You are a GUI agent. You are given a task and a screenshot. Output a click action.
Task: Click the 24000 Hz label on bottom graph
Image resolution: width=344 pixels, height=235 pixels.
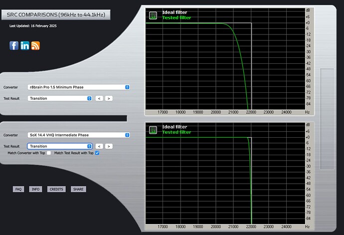[x=286, y=227]
